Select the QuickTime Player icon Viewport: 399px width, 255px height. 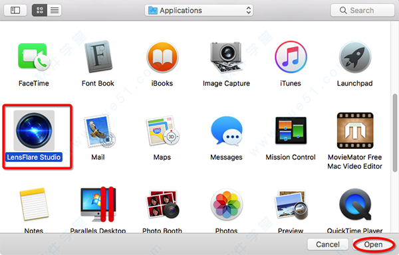tap(355, 205)
